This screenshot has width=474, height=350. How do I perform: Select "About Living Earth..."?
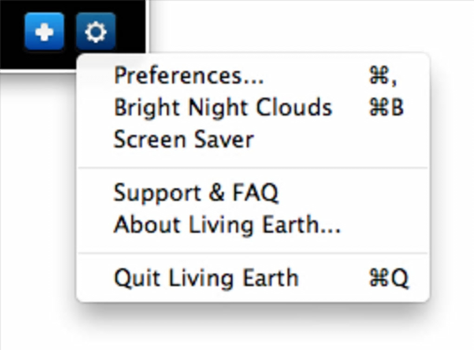227,225
